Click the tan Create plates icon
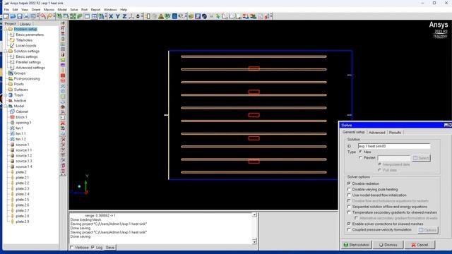 pos(63,71)
